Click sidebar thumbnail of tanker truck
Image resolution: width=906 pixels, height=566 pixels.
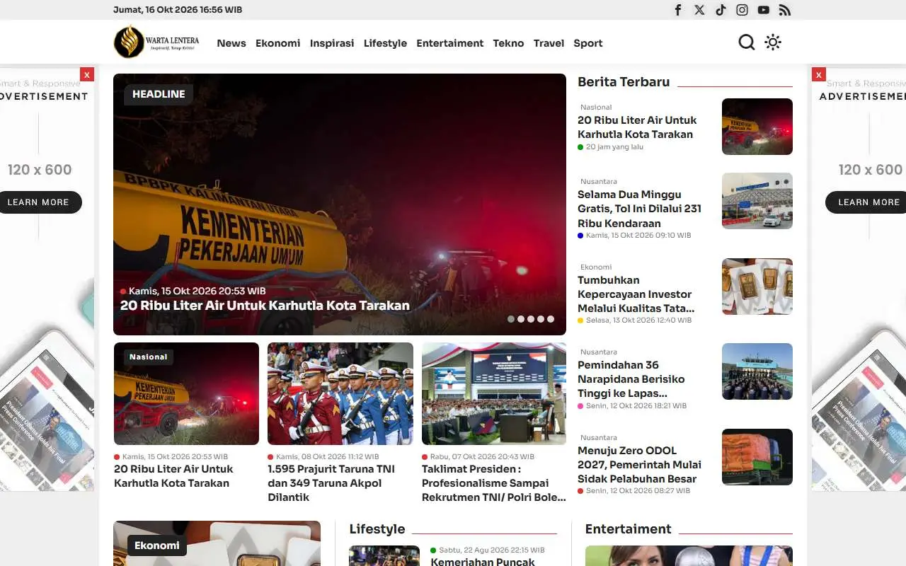757,127
